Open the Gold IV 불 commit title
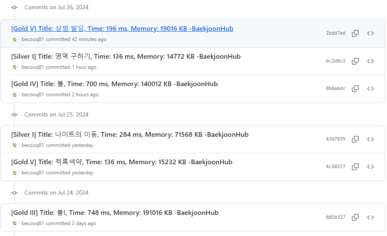Screen dimensions: 387x236 tap(114, 84)
